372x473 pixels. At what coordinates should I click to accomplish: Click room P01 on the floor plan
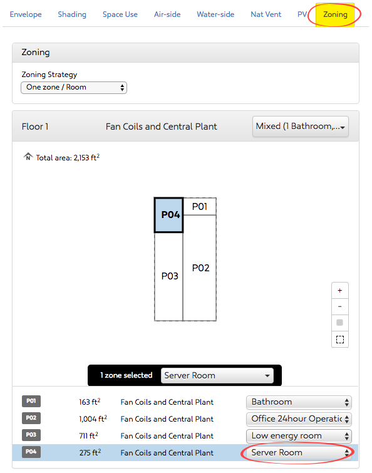200,207
